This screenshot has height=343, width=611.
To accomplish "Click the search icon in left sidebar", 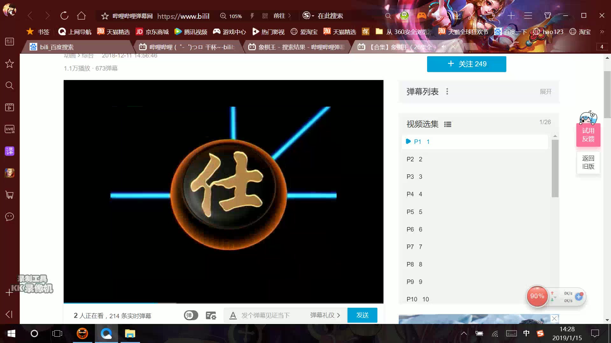I will tap(10, 85).
